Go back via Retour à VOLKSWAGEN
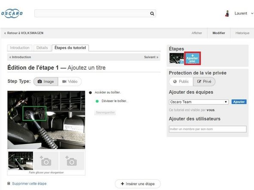 tap(24, 33)
